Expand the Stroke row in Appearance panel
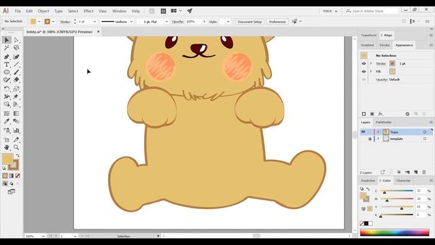 click(371, 63)
